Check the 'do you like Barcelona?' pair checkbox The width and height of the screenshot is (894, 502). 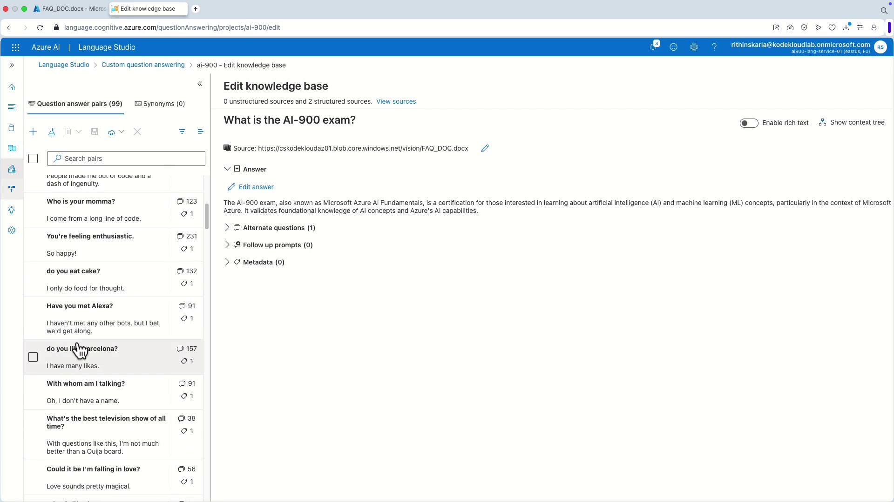33,357
